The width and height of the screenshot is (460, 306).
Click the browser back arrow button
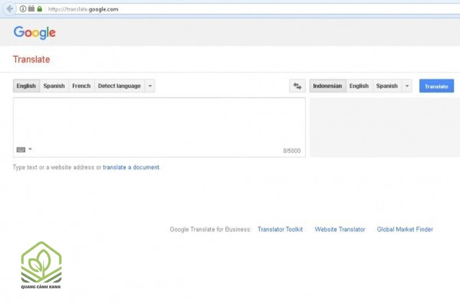pos(10,9)
